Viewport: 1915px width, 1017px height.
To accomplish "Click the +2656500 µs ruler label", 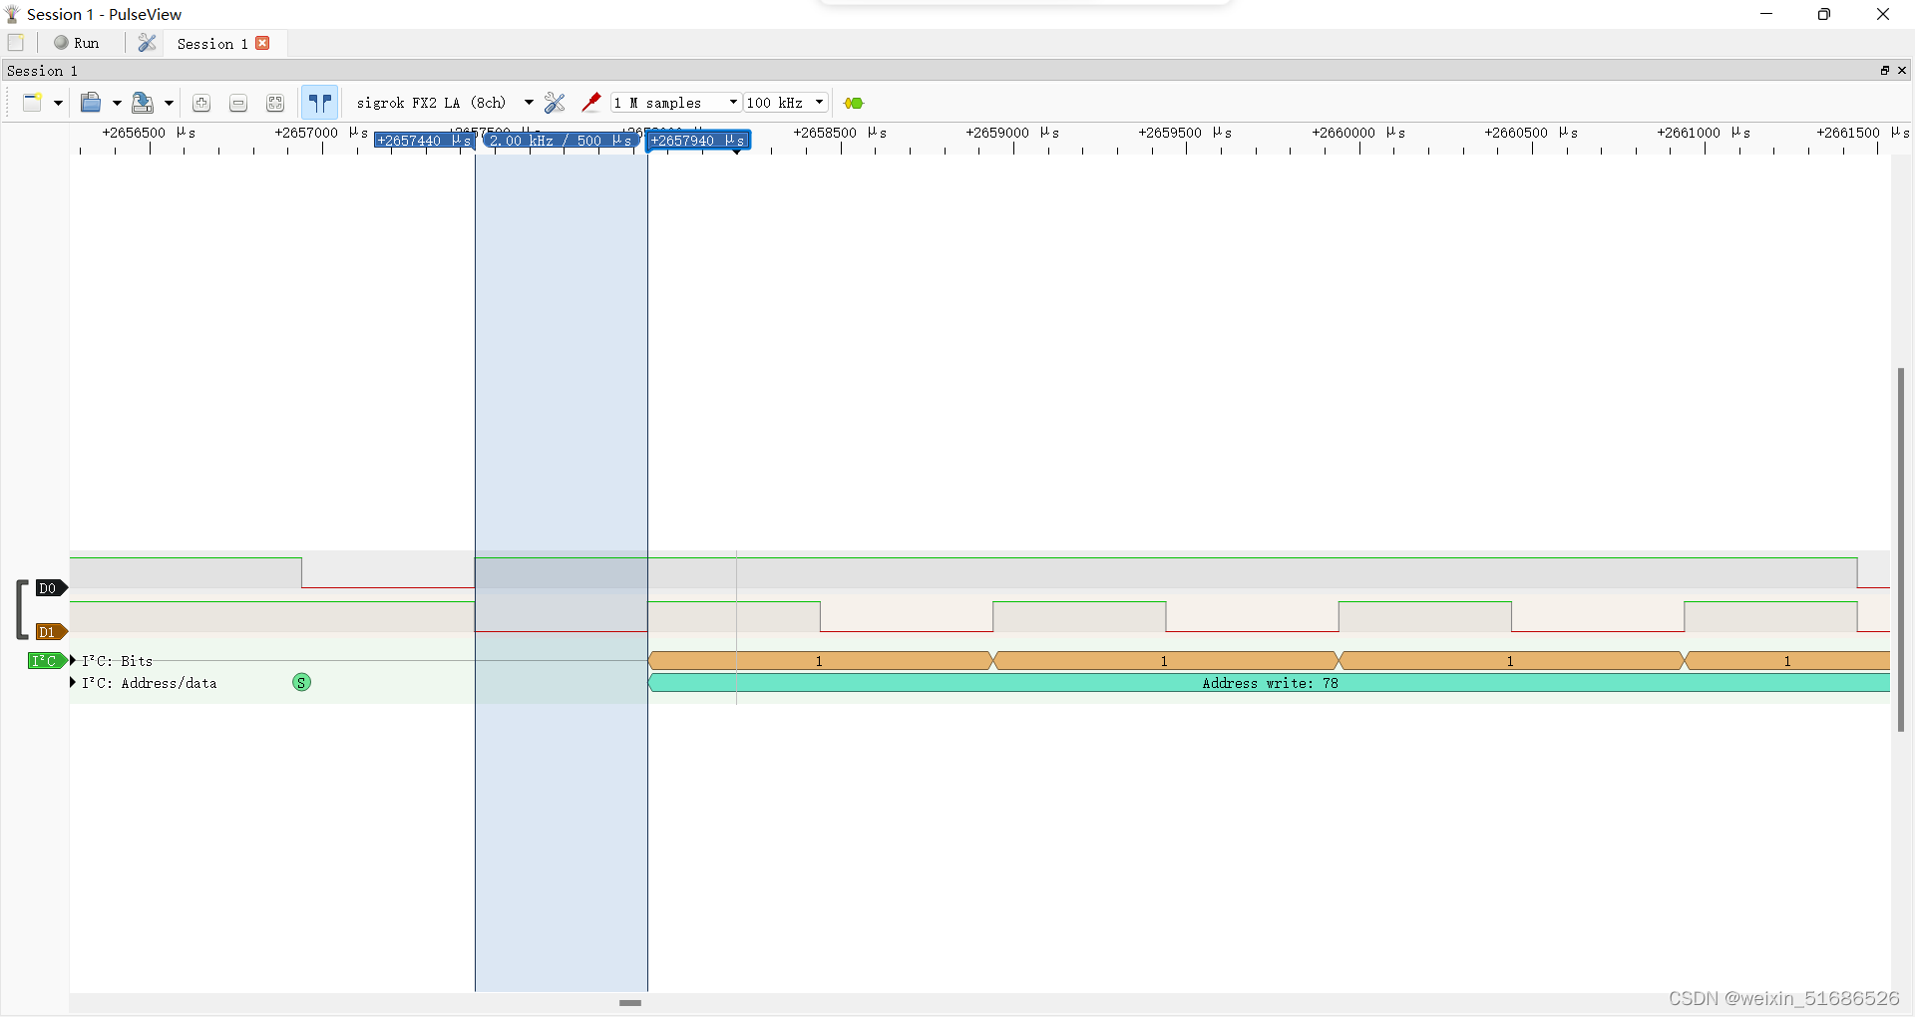I will pos(149,133).
